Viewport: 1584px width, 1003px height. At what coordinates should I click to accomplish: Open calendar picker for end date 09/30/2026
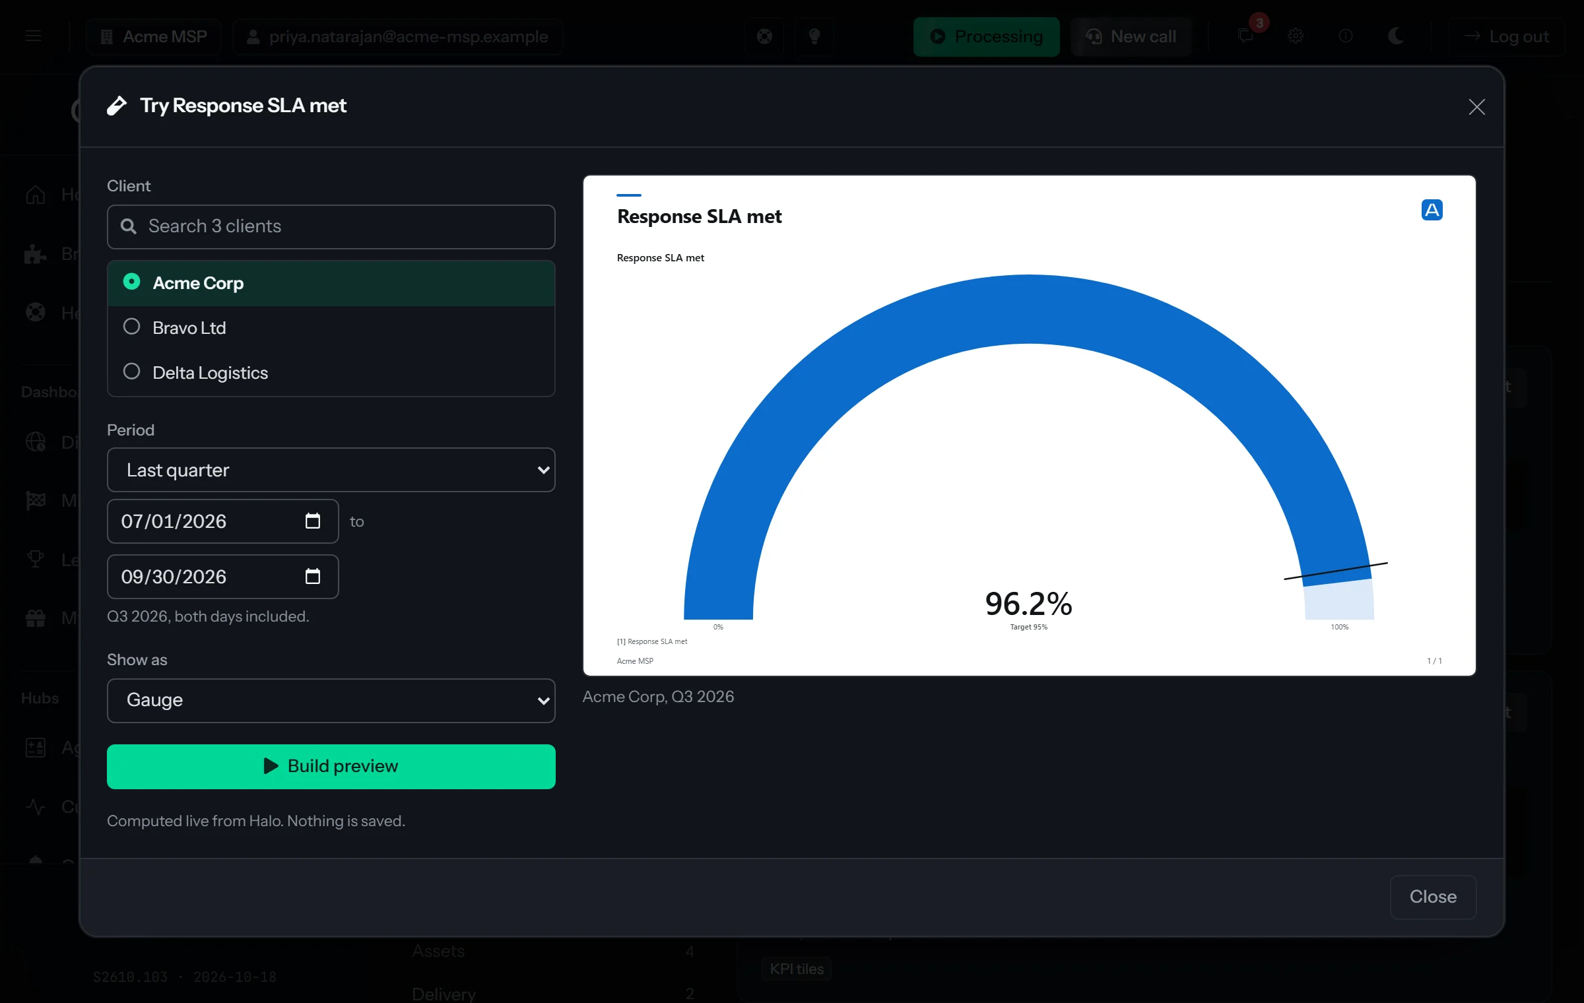point(313,577)
